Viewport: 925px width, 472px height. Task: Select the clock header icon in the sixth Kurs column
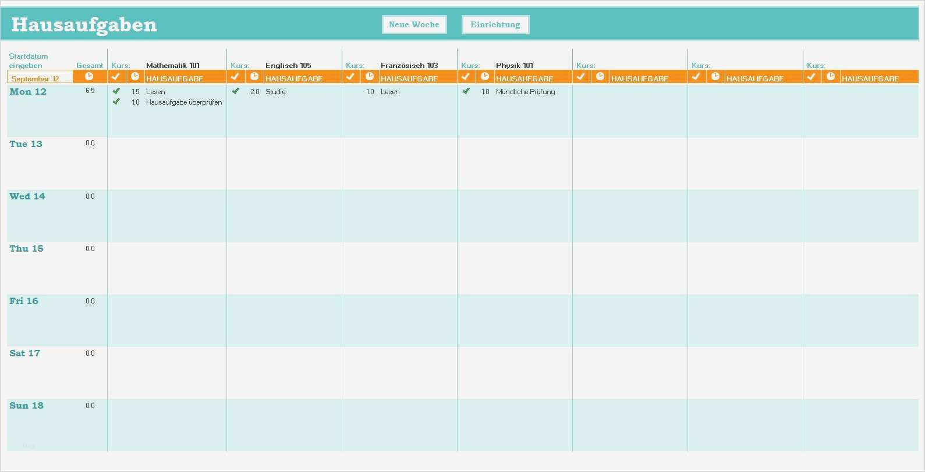tap(715, 77)
